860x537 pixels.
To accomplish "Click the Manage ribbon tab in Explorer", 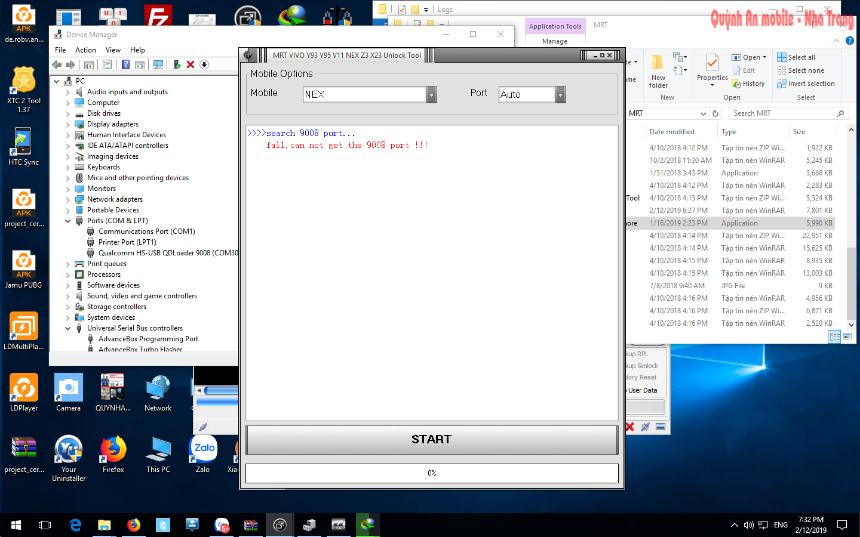I will point(555,41).
